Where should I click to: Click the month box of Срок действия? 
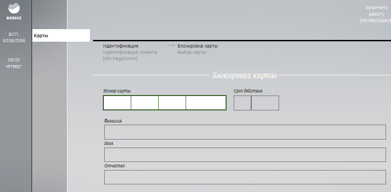(242, 103)
